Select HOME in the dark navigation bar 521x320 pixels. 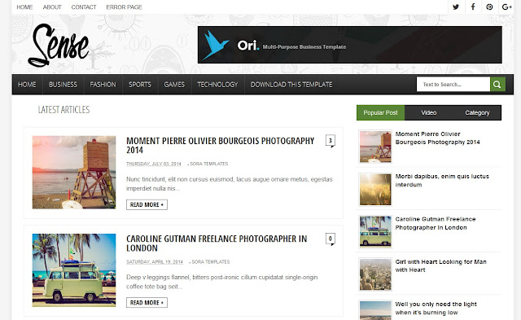[x=27, y=85]
